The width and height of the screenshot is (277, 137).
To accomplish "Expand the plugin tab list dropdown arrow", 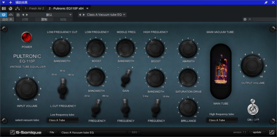I will pyautogui.click(x=88, y=8).
